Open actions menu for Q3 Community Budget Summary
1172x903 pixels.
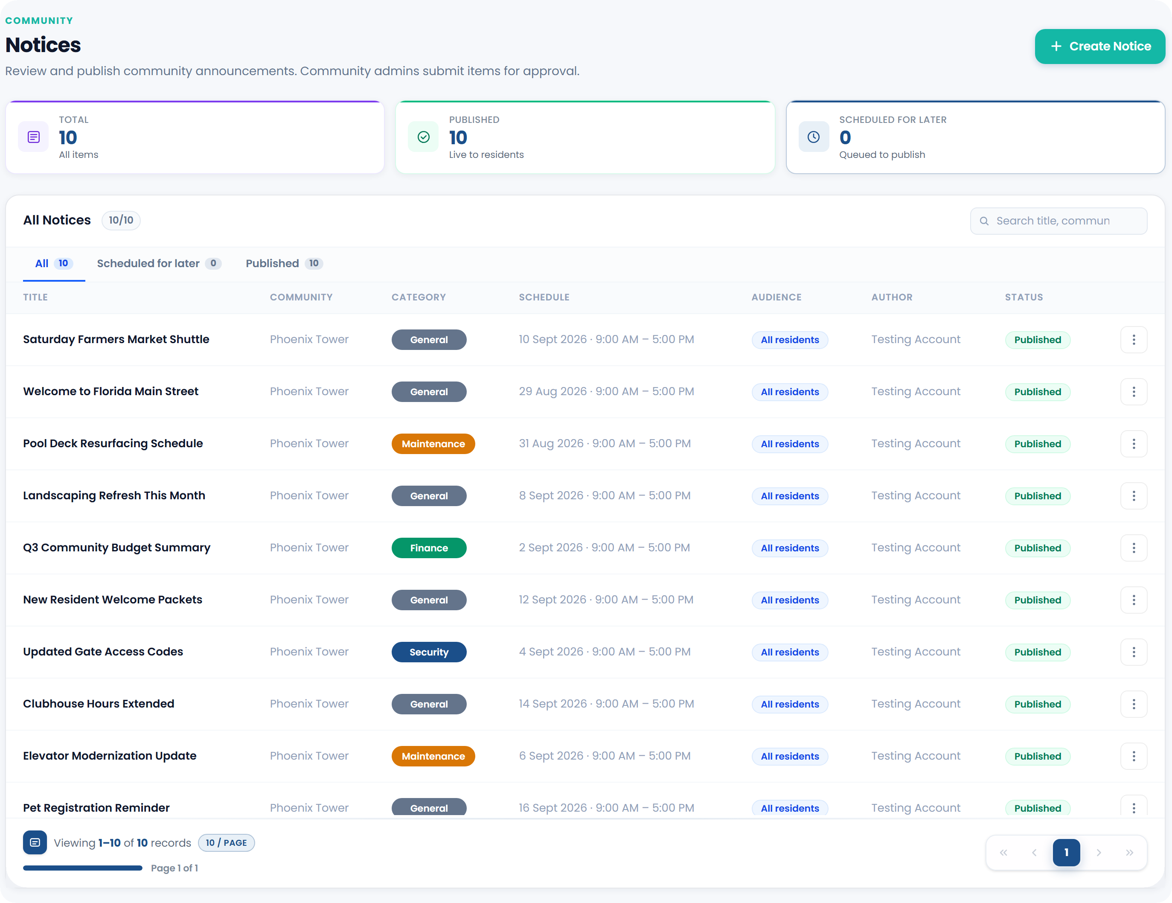[x=1133, y=548]
